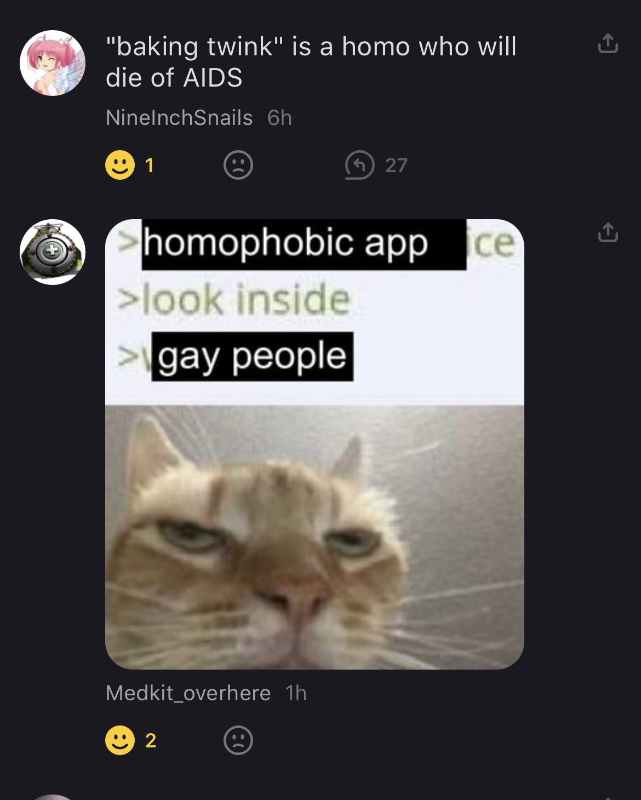Tap the share icon on NineInchSnails' comment
The height and width of the screenshot is (800, 641).
[608, 43]
